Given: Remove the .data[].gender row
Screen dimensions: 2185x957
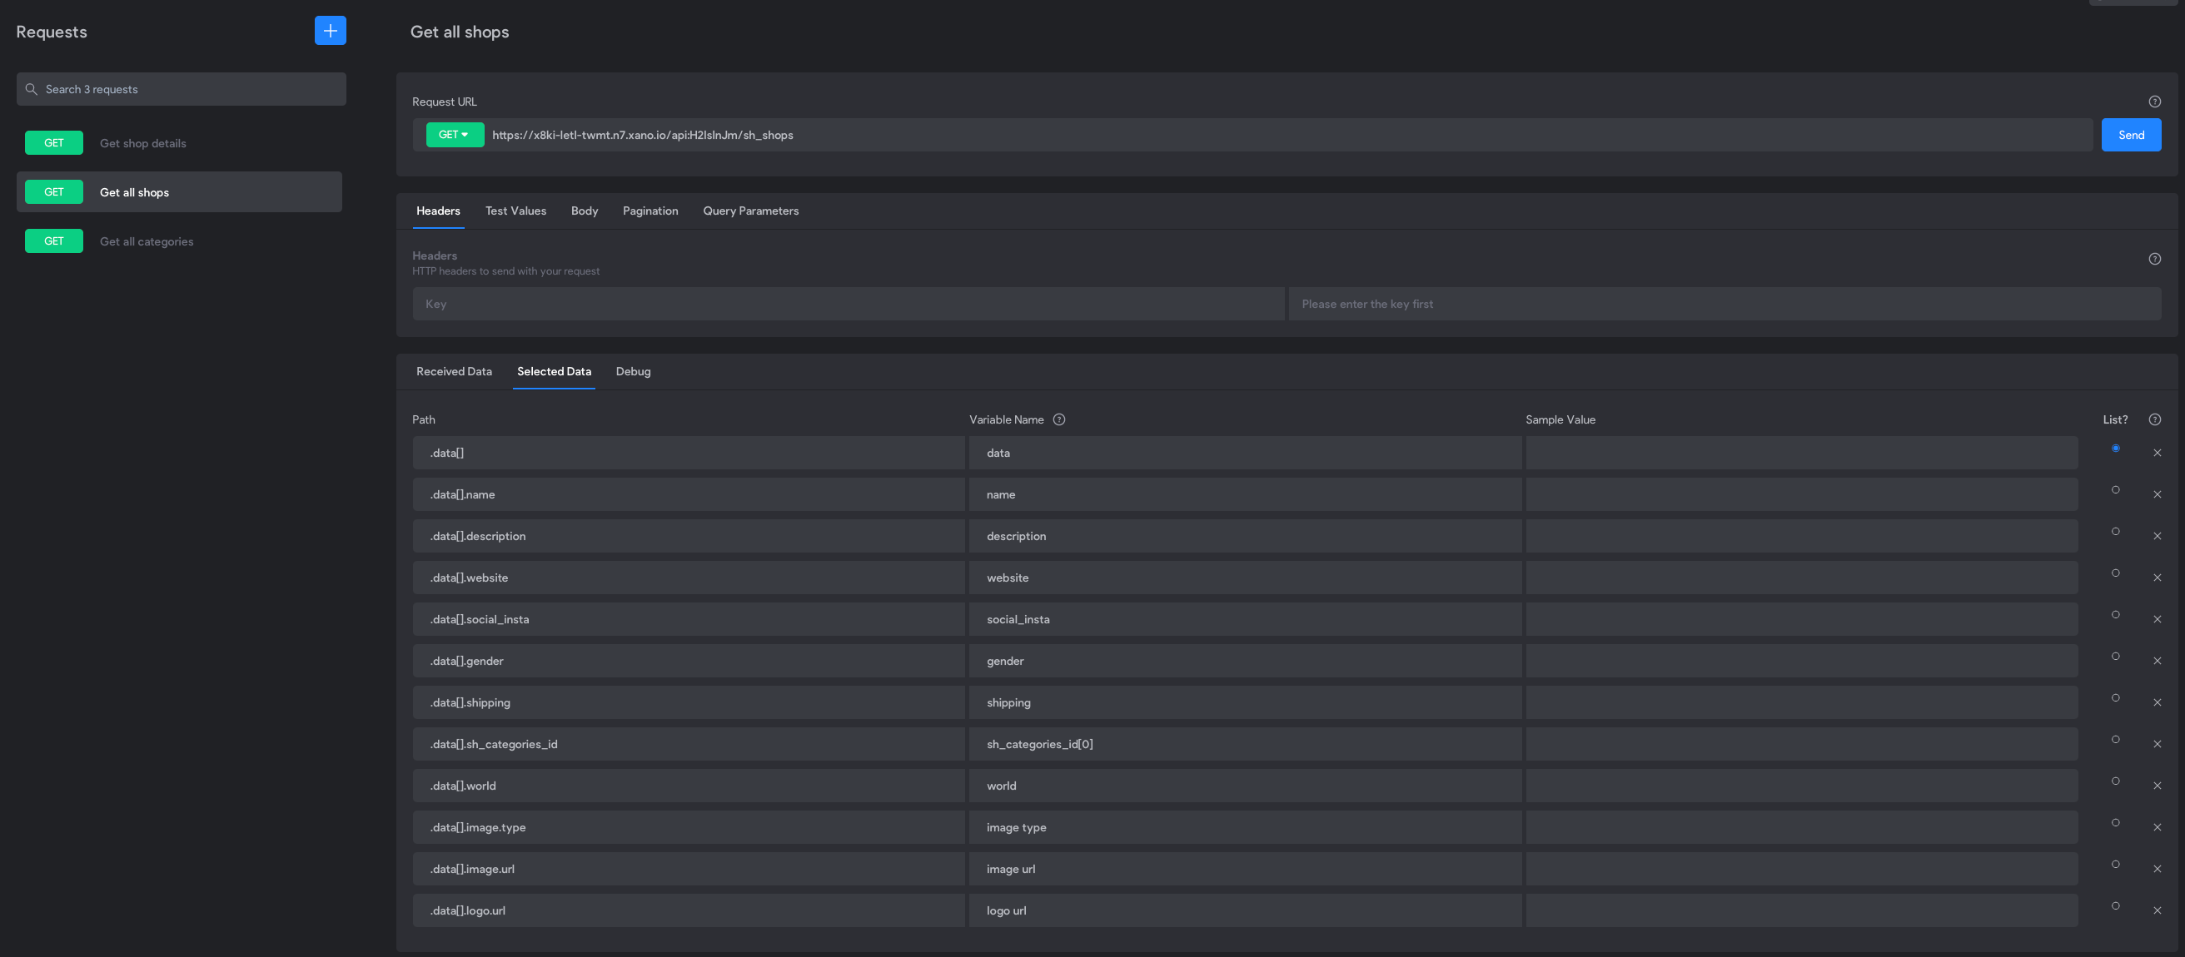Looking at the screenshot, I should pos(2156,662).
